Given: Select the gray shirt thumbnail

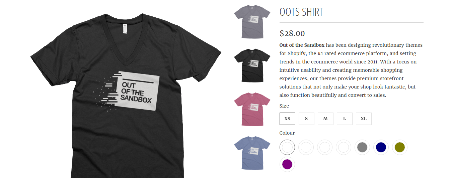Looking at the screenshot, I should pos(252,22).
